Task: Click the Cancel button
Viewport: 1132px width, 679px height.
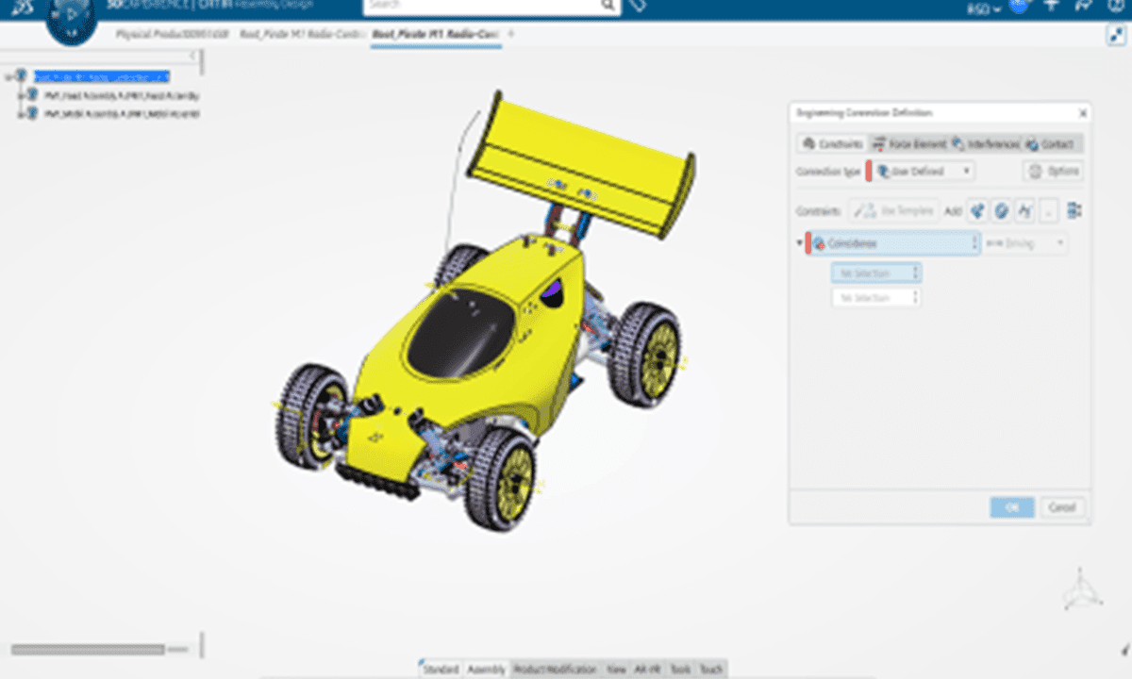Action: pyautogui.click(x=1062, y=507)
